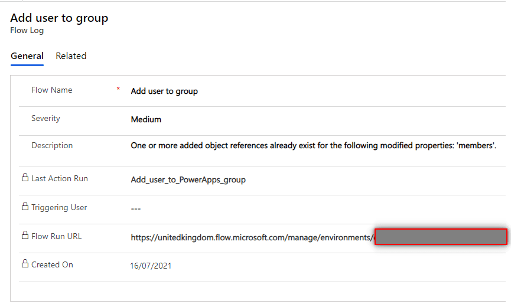511x304 pixels.
Task: Open the Flow Run URL link
Action: pyautogui.click(x=252, y=237)
